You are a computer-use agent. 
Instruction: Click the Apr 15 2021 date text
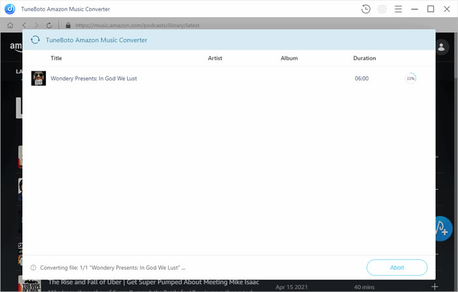coord(292,287)
